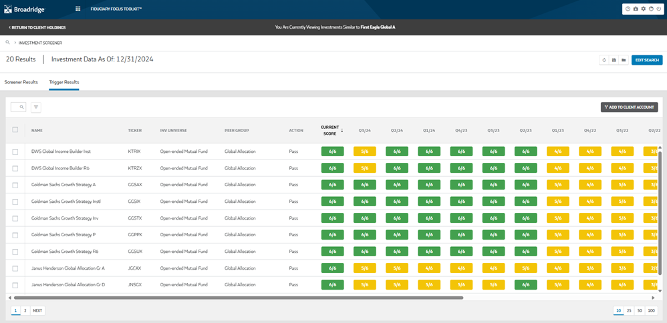
Task: Click the Q1/23 column header
Action: (x=557, y=131)
